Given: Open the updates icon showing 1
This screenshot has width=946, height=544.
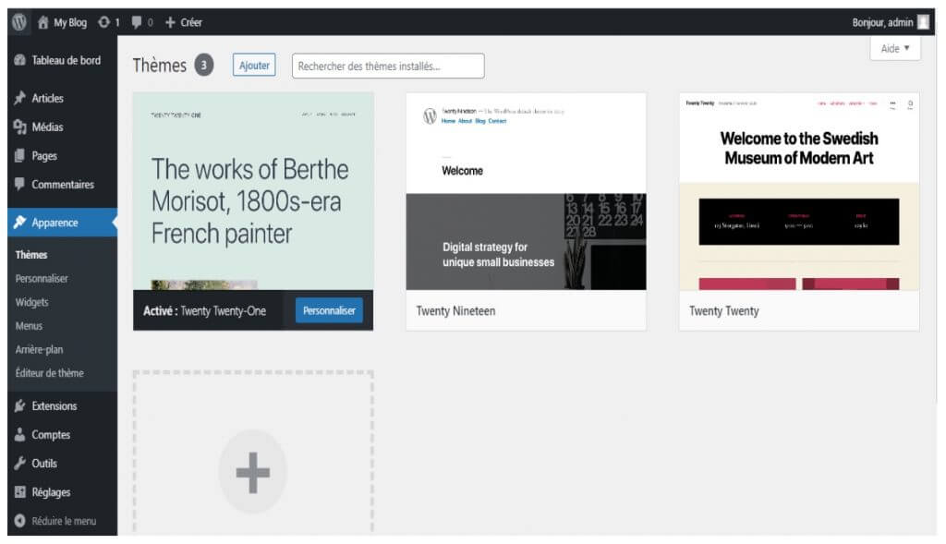Looking at the screenshot, I should (103, 22).
